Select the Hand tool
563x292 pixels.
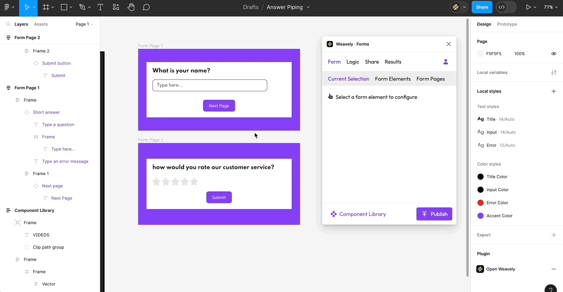tap(131, 7)
